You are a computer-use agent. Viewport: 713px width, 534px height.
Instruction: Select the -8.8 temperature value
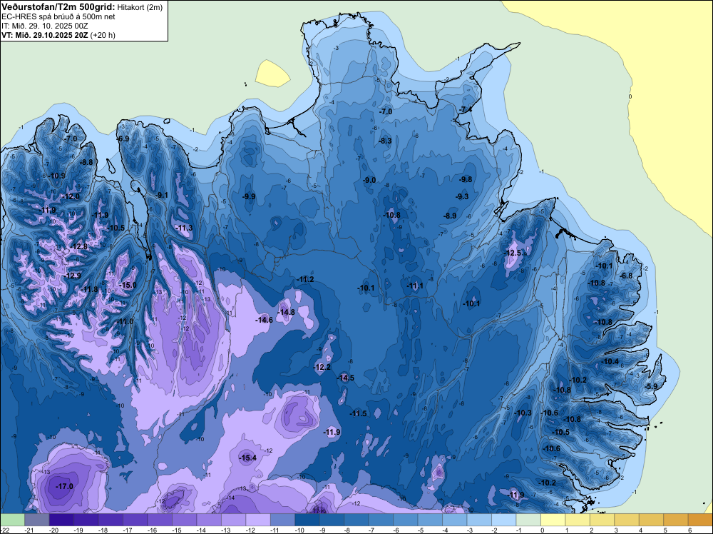[86, 162]
